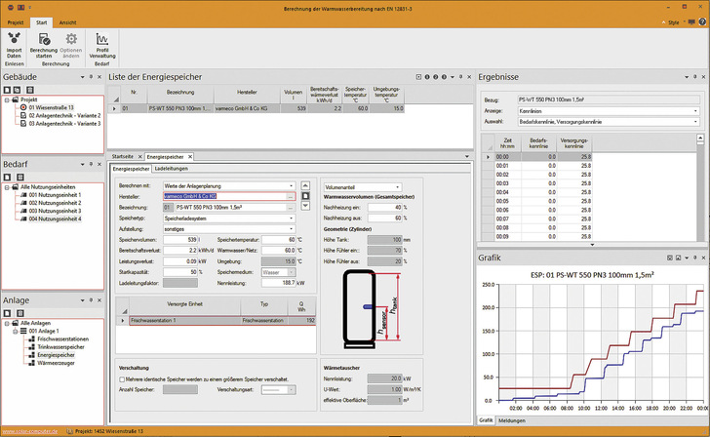Click the move-up arrow beside Berechnen mit
This screenshot has height=437, width=710.
pyautogui.click(x=306, y=185)
